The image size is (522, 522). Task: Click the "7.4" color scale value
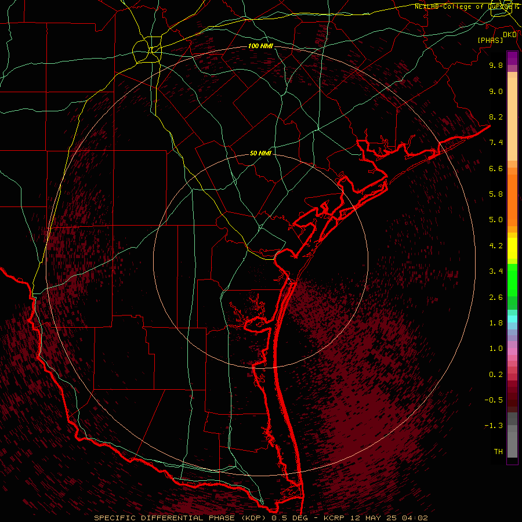pyautogui.click(x=496, y=143)
